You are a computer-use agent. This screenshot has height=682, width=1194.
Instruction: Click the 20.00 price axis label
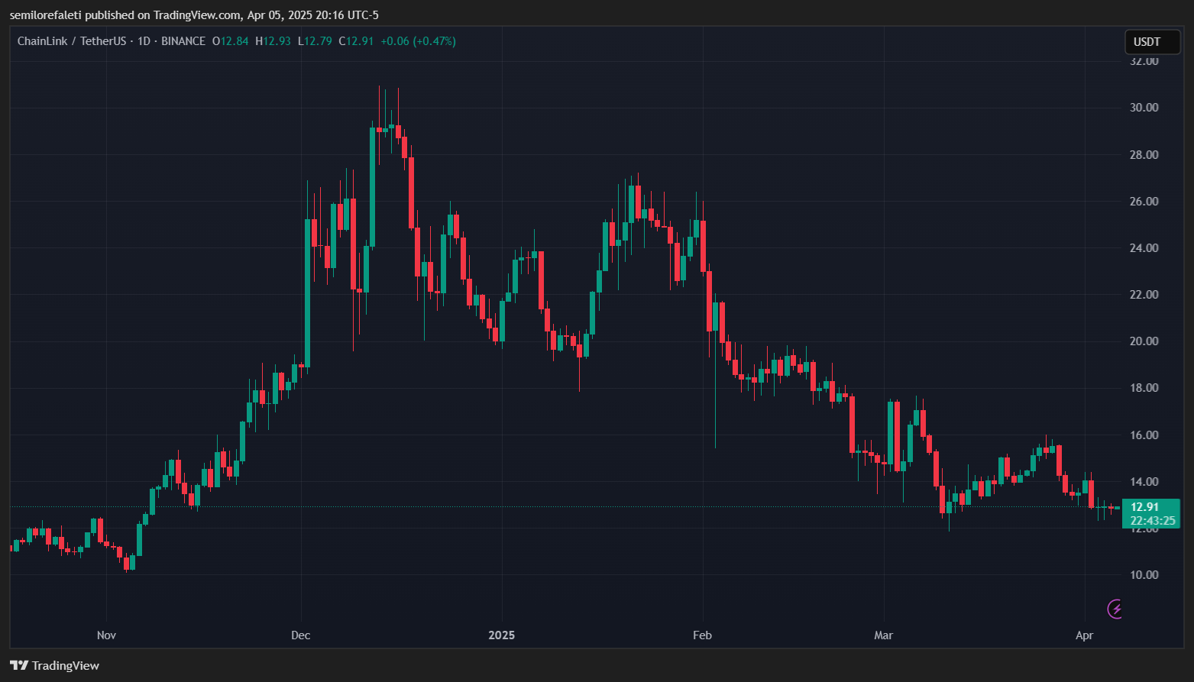click(x=1144, y=341)
